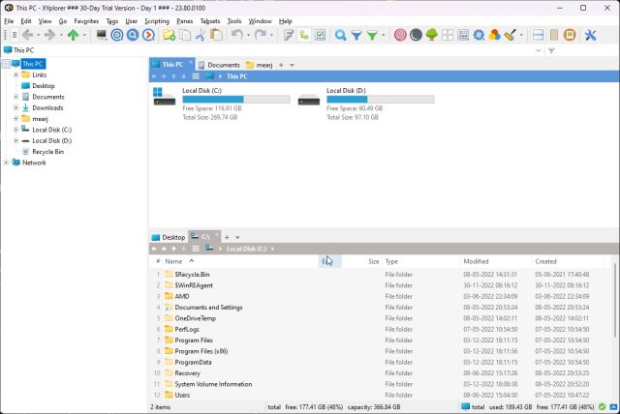The height and width of the screenshot is (414, 620).
Task: Collapse the This PC tree node
Action: point(6,64)
